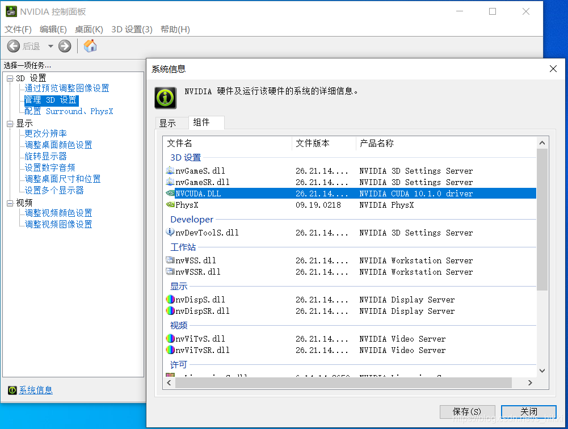Click the 关闭 button

pyautogui.click(x=529, y=411)
